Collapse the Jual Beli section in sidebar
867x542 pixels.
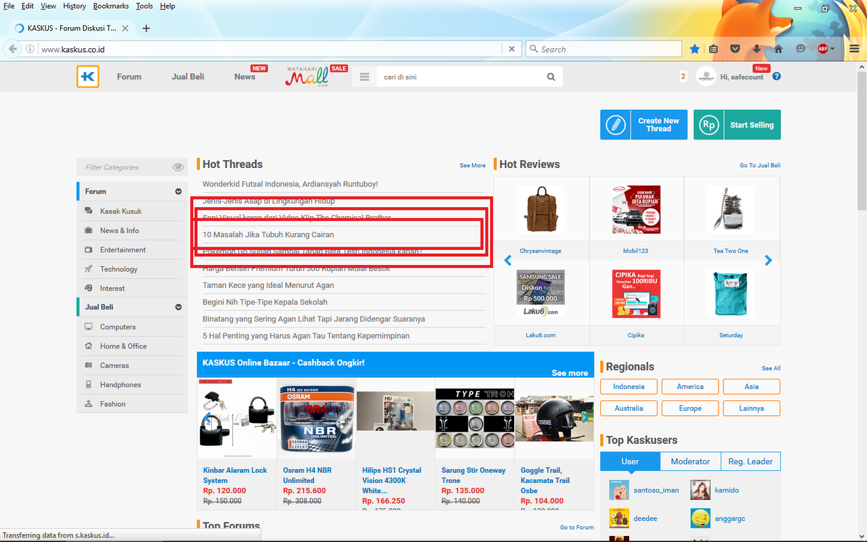click(x=178, y=307)
